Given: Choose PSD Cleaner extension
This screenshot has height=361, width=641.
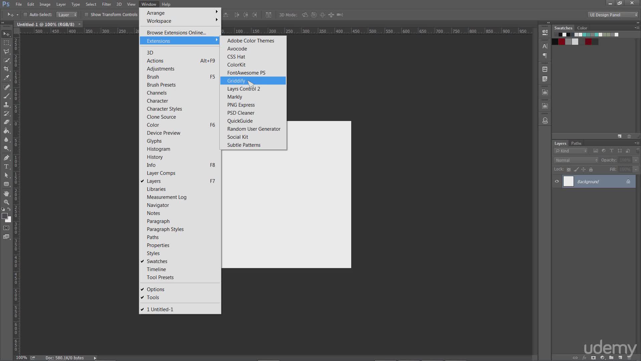Looking at the screenshot, I should pyautogui.click(x=253, y=113).
